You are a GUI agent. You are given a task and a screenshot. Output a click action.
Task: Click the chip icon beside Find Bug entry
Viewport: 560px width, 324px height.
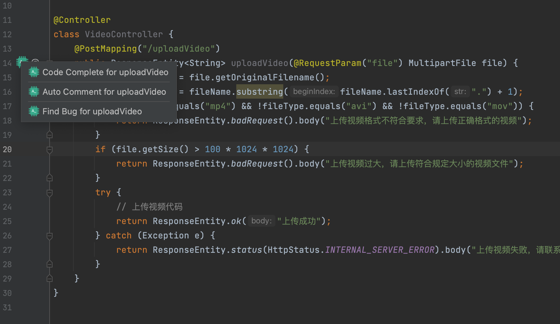pos(34,111)
